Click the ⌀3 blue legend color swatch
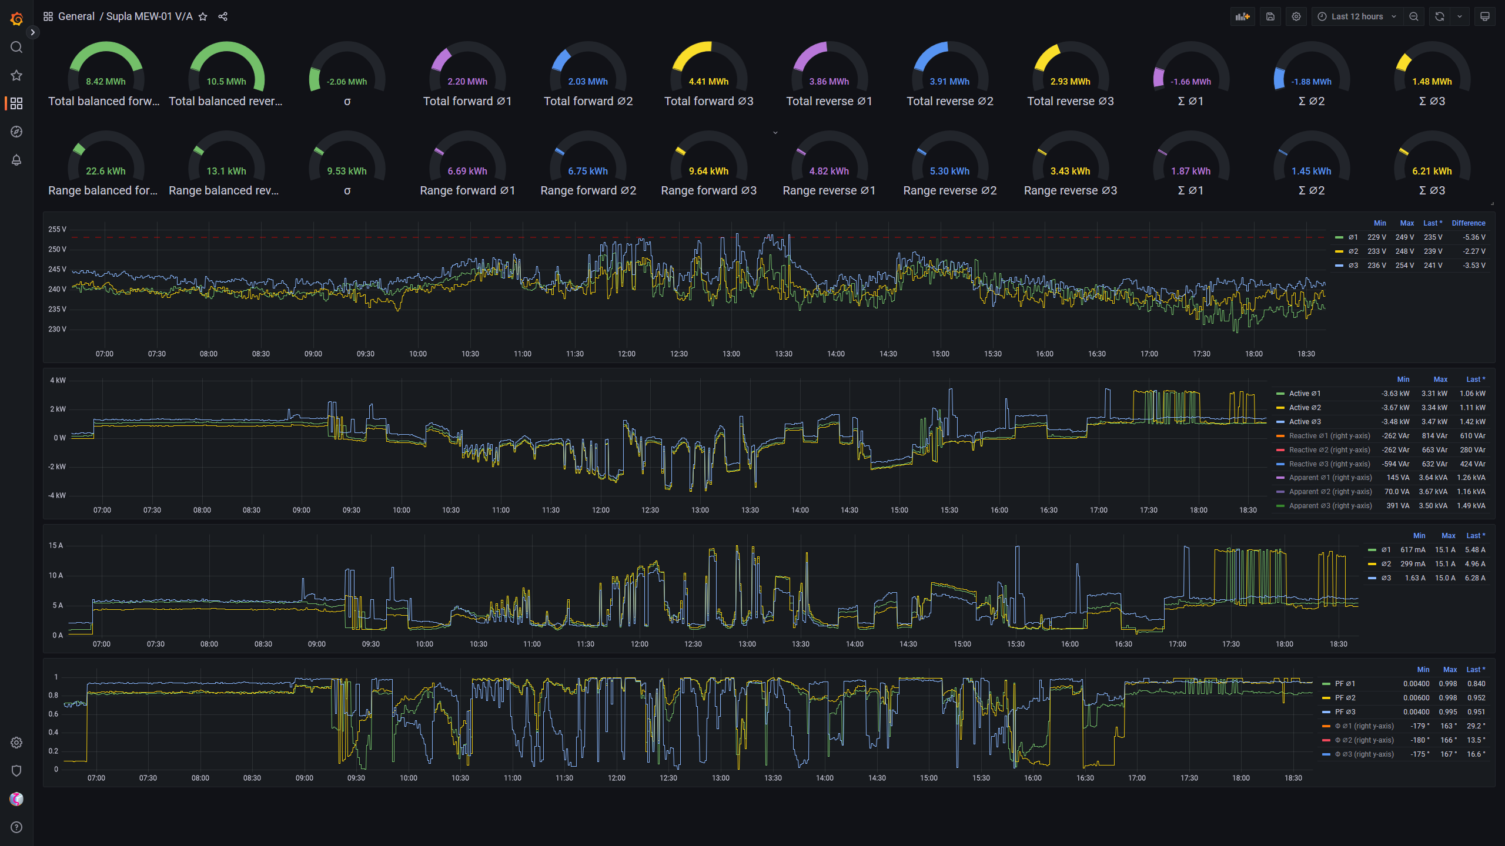1505x846 pixels. (1339, 266)
